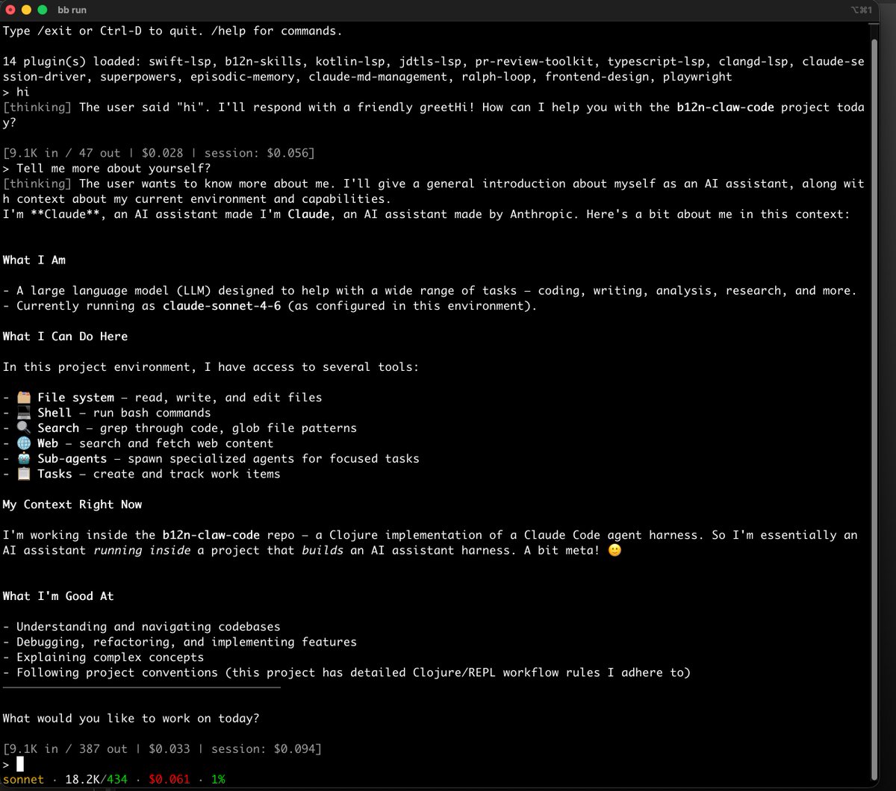Click the italic 'running inside' text
The height and width of the screenshot is (791, 896).
tap(141, 550)
